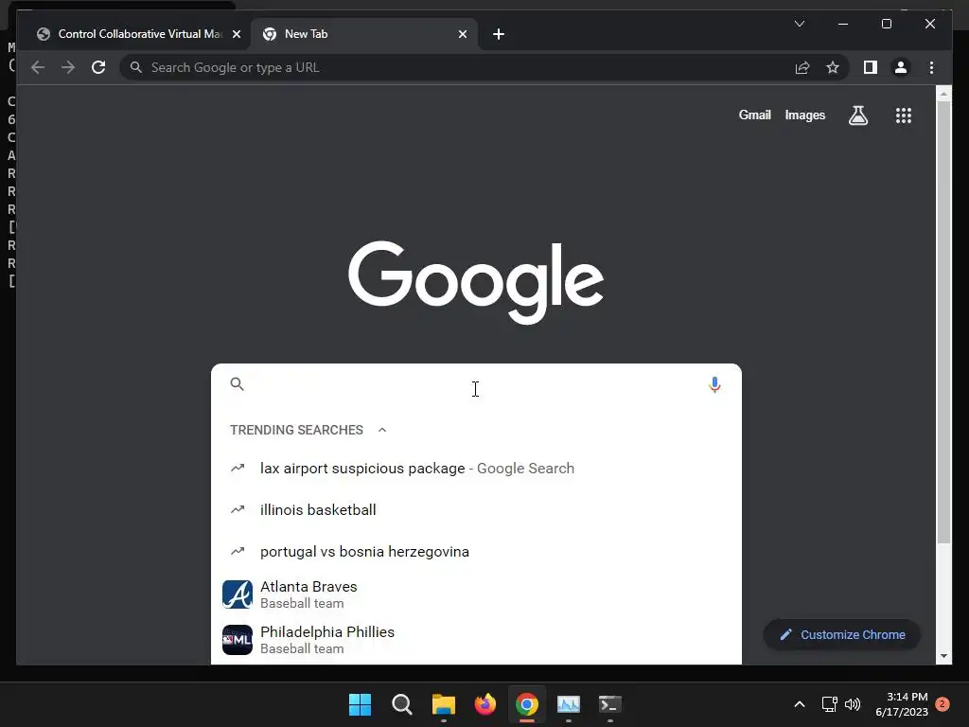Open the clock and date showing 3:14 PM
Viewport: 969px width, 727px height.
tap(902, 704)
